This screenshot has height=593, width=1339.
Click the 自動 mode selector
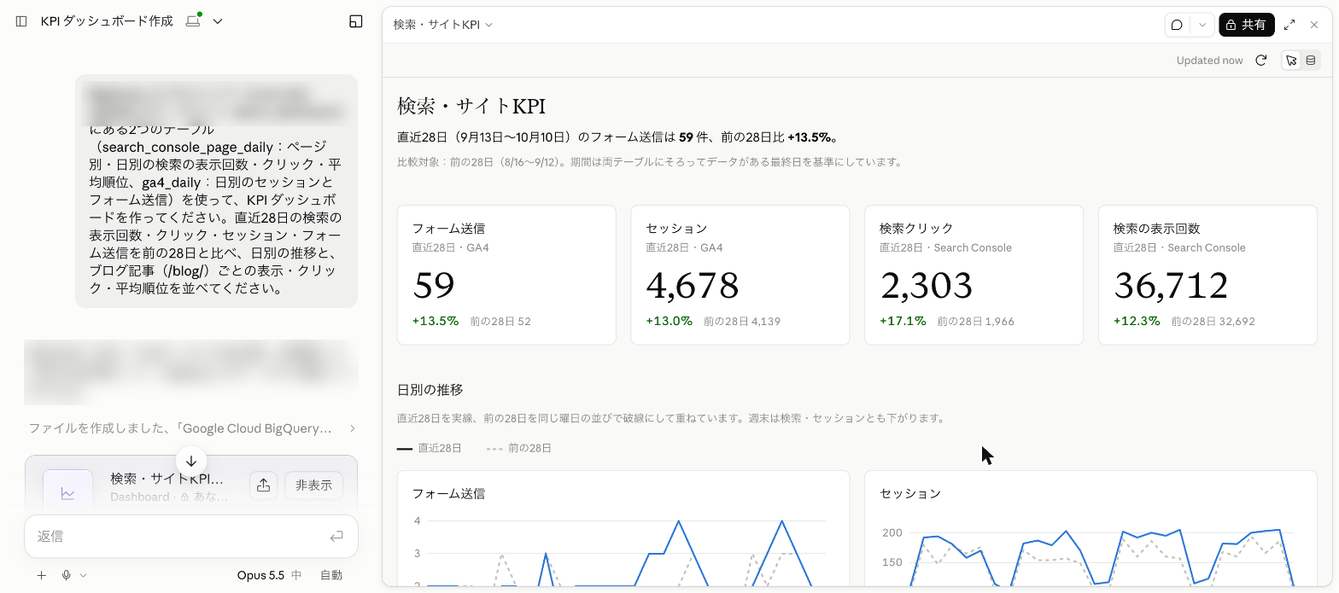[x=330, y=575]
